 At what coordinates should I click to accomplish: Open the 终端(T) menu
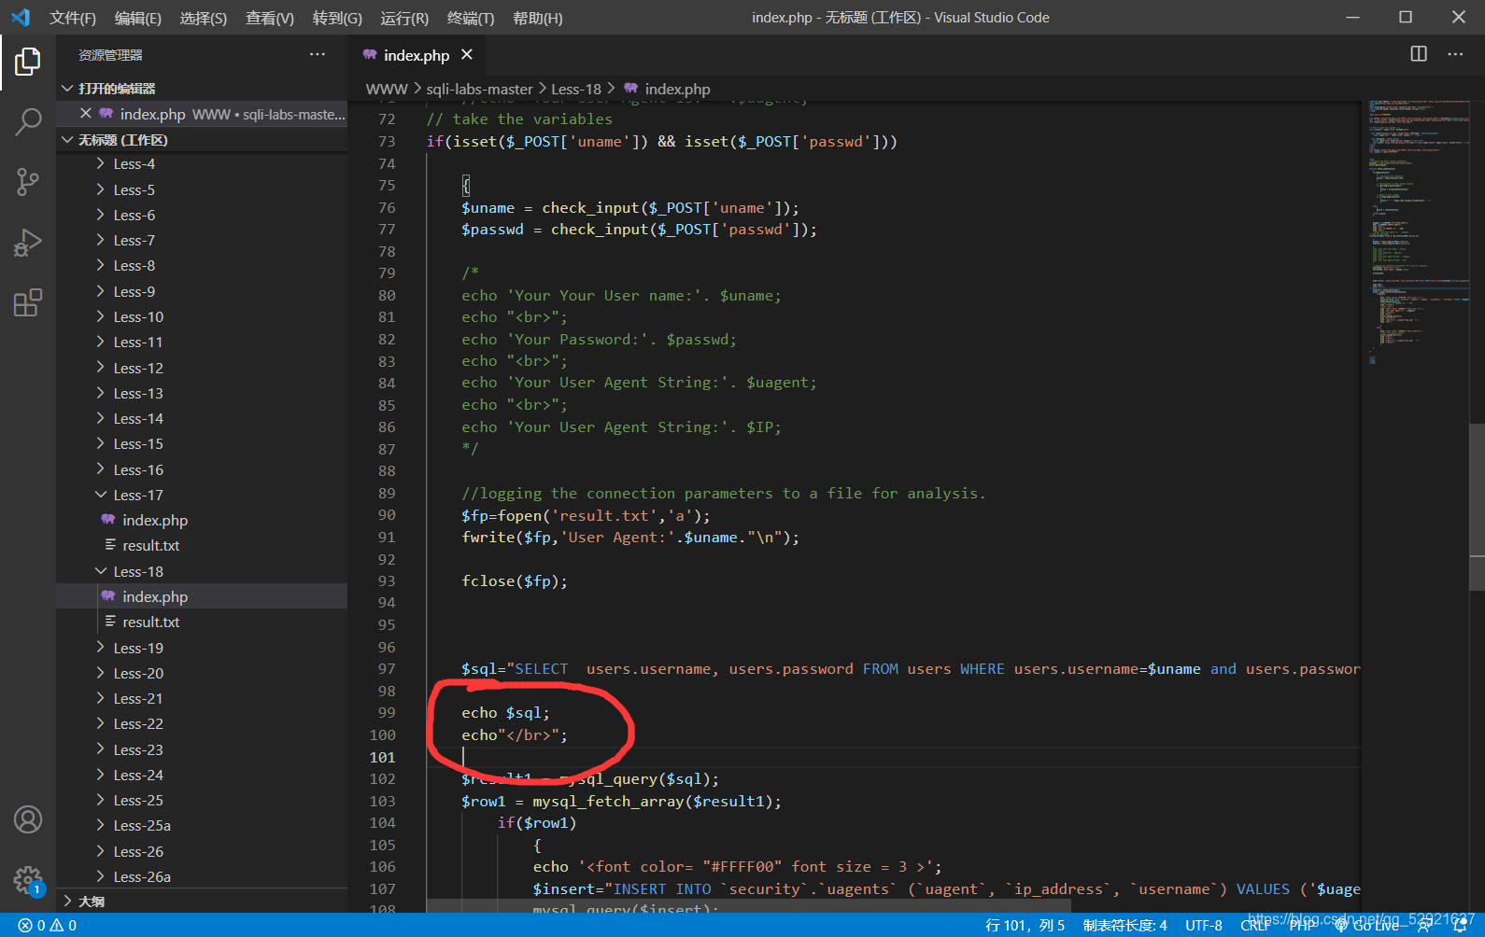point(471,18)
